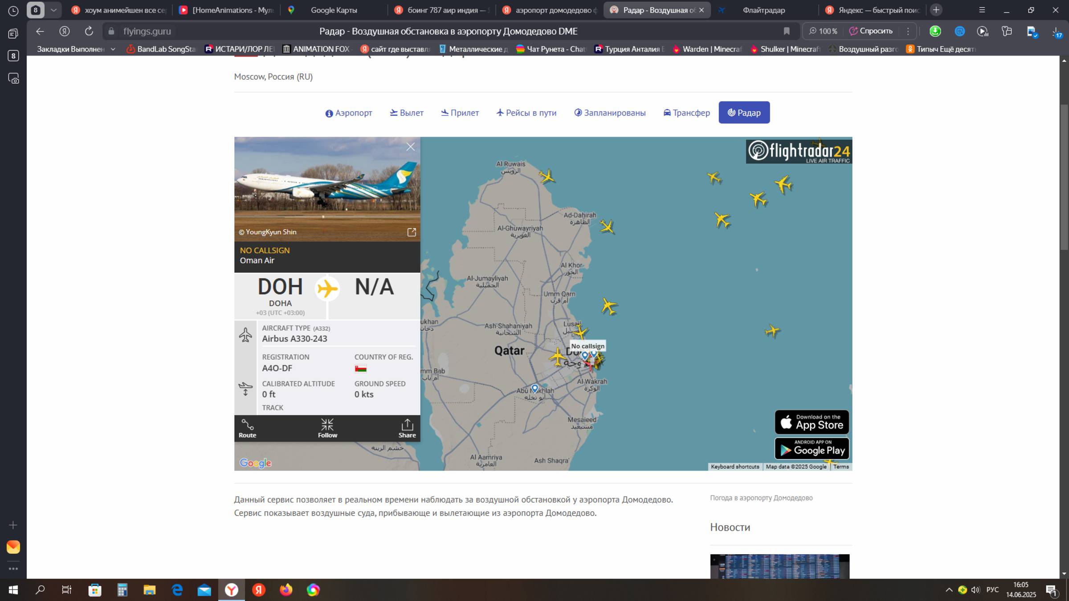Expand the bookmarks folder chevron
Screen dimensions: 1069x601
(113, 49)
